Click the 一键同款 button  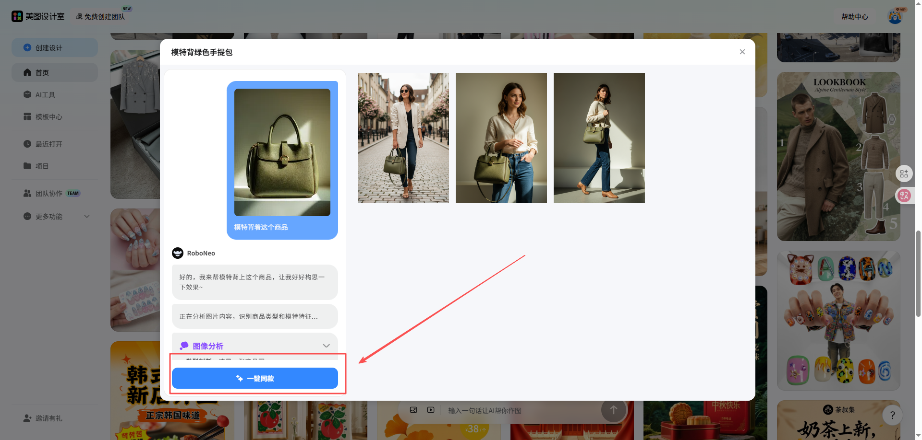tap(255, 378)
